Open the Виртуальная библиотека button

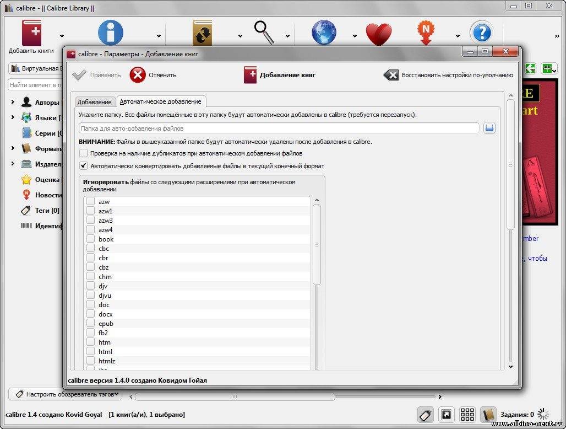pos(36,68)
